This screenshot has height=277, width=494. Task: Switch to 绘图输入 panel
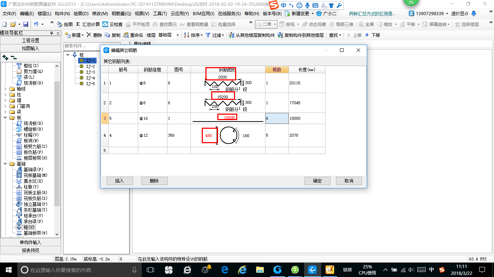coord(30,48)
